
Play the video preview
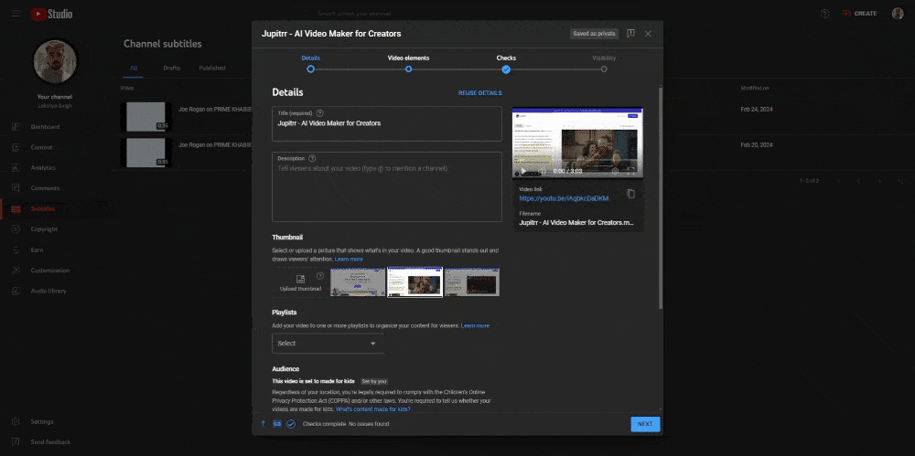click(x=522, y=172)
